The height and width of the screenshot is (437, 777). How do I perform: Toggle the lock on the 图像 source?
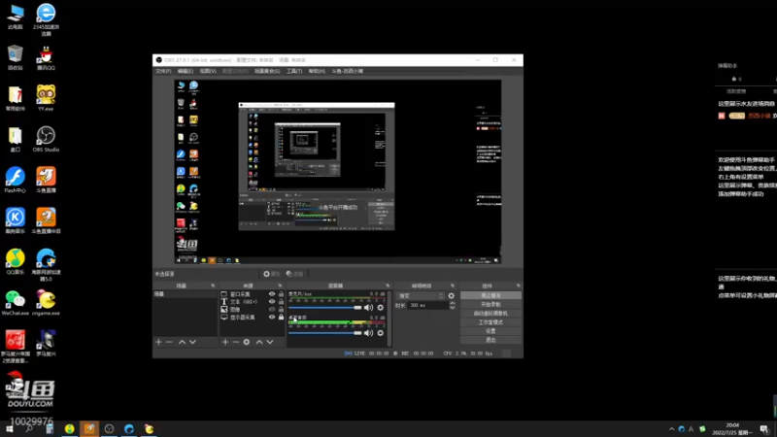tap(281, 309)
